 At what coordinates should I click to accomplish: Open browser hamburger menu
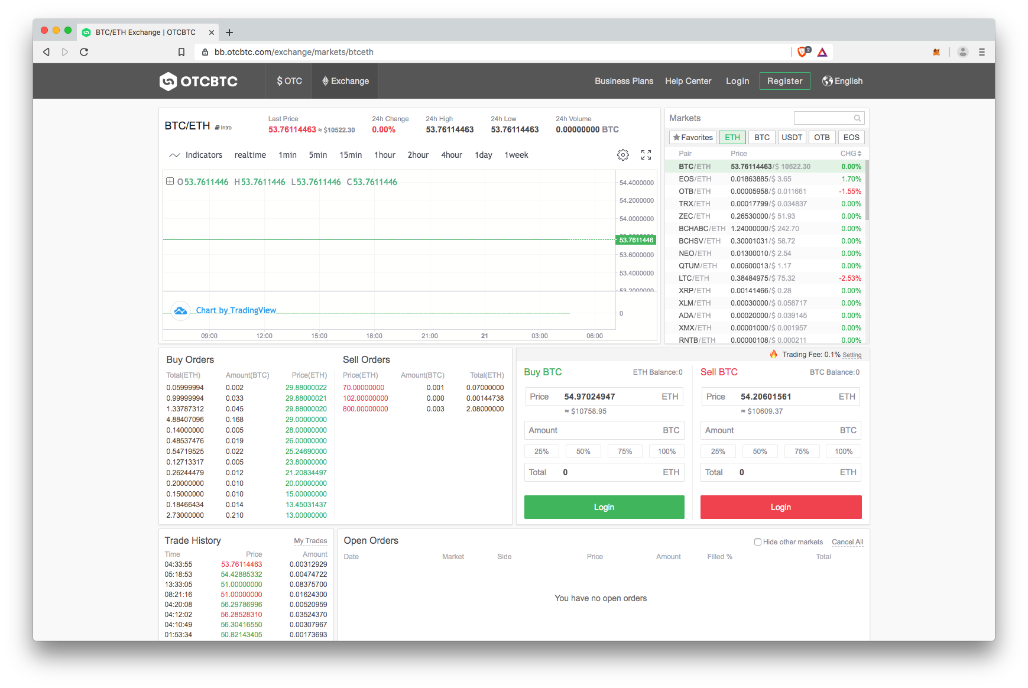(x=982, y=52)
